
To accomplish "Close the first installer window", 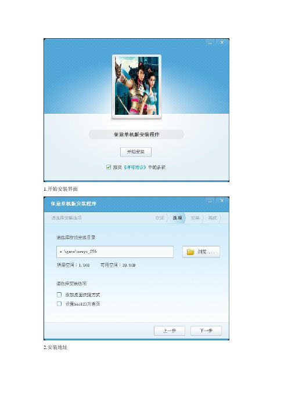I will pyautogui.click(x=222, y=42).
